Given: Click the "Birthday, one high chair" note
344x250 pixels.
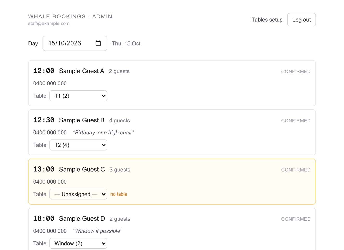Looking at the screenshot, I should [x=104, y=133].
